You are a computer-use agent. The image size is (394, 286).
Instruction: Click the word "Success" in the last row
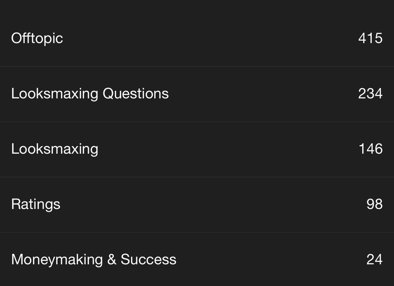148,259
